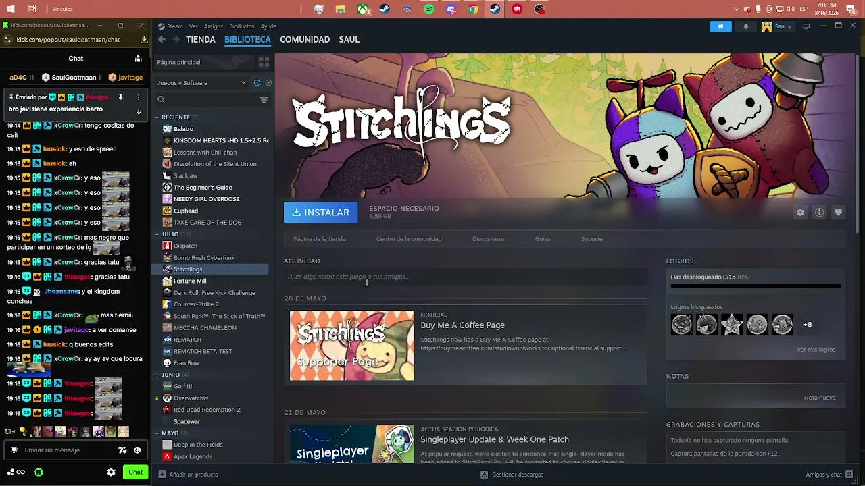Click the Steam forward navigation arrow
The height and width of the screenshot is (486, 865).
coord(176,39)
